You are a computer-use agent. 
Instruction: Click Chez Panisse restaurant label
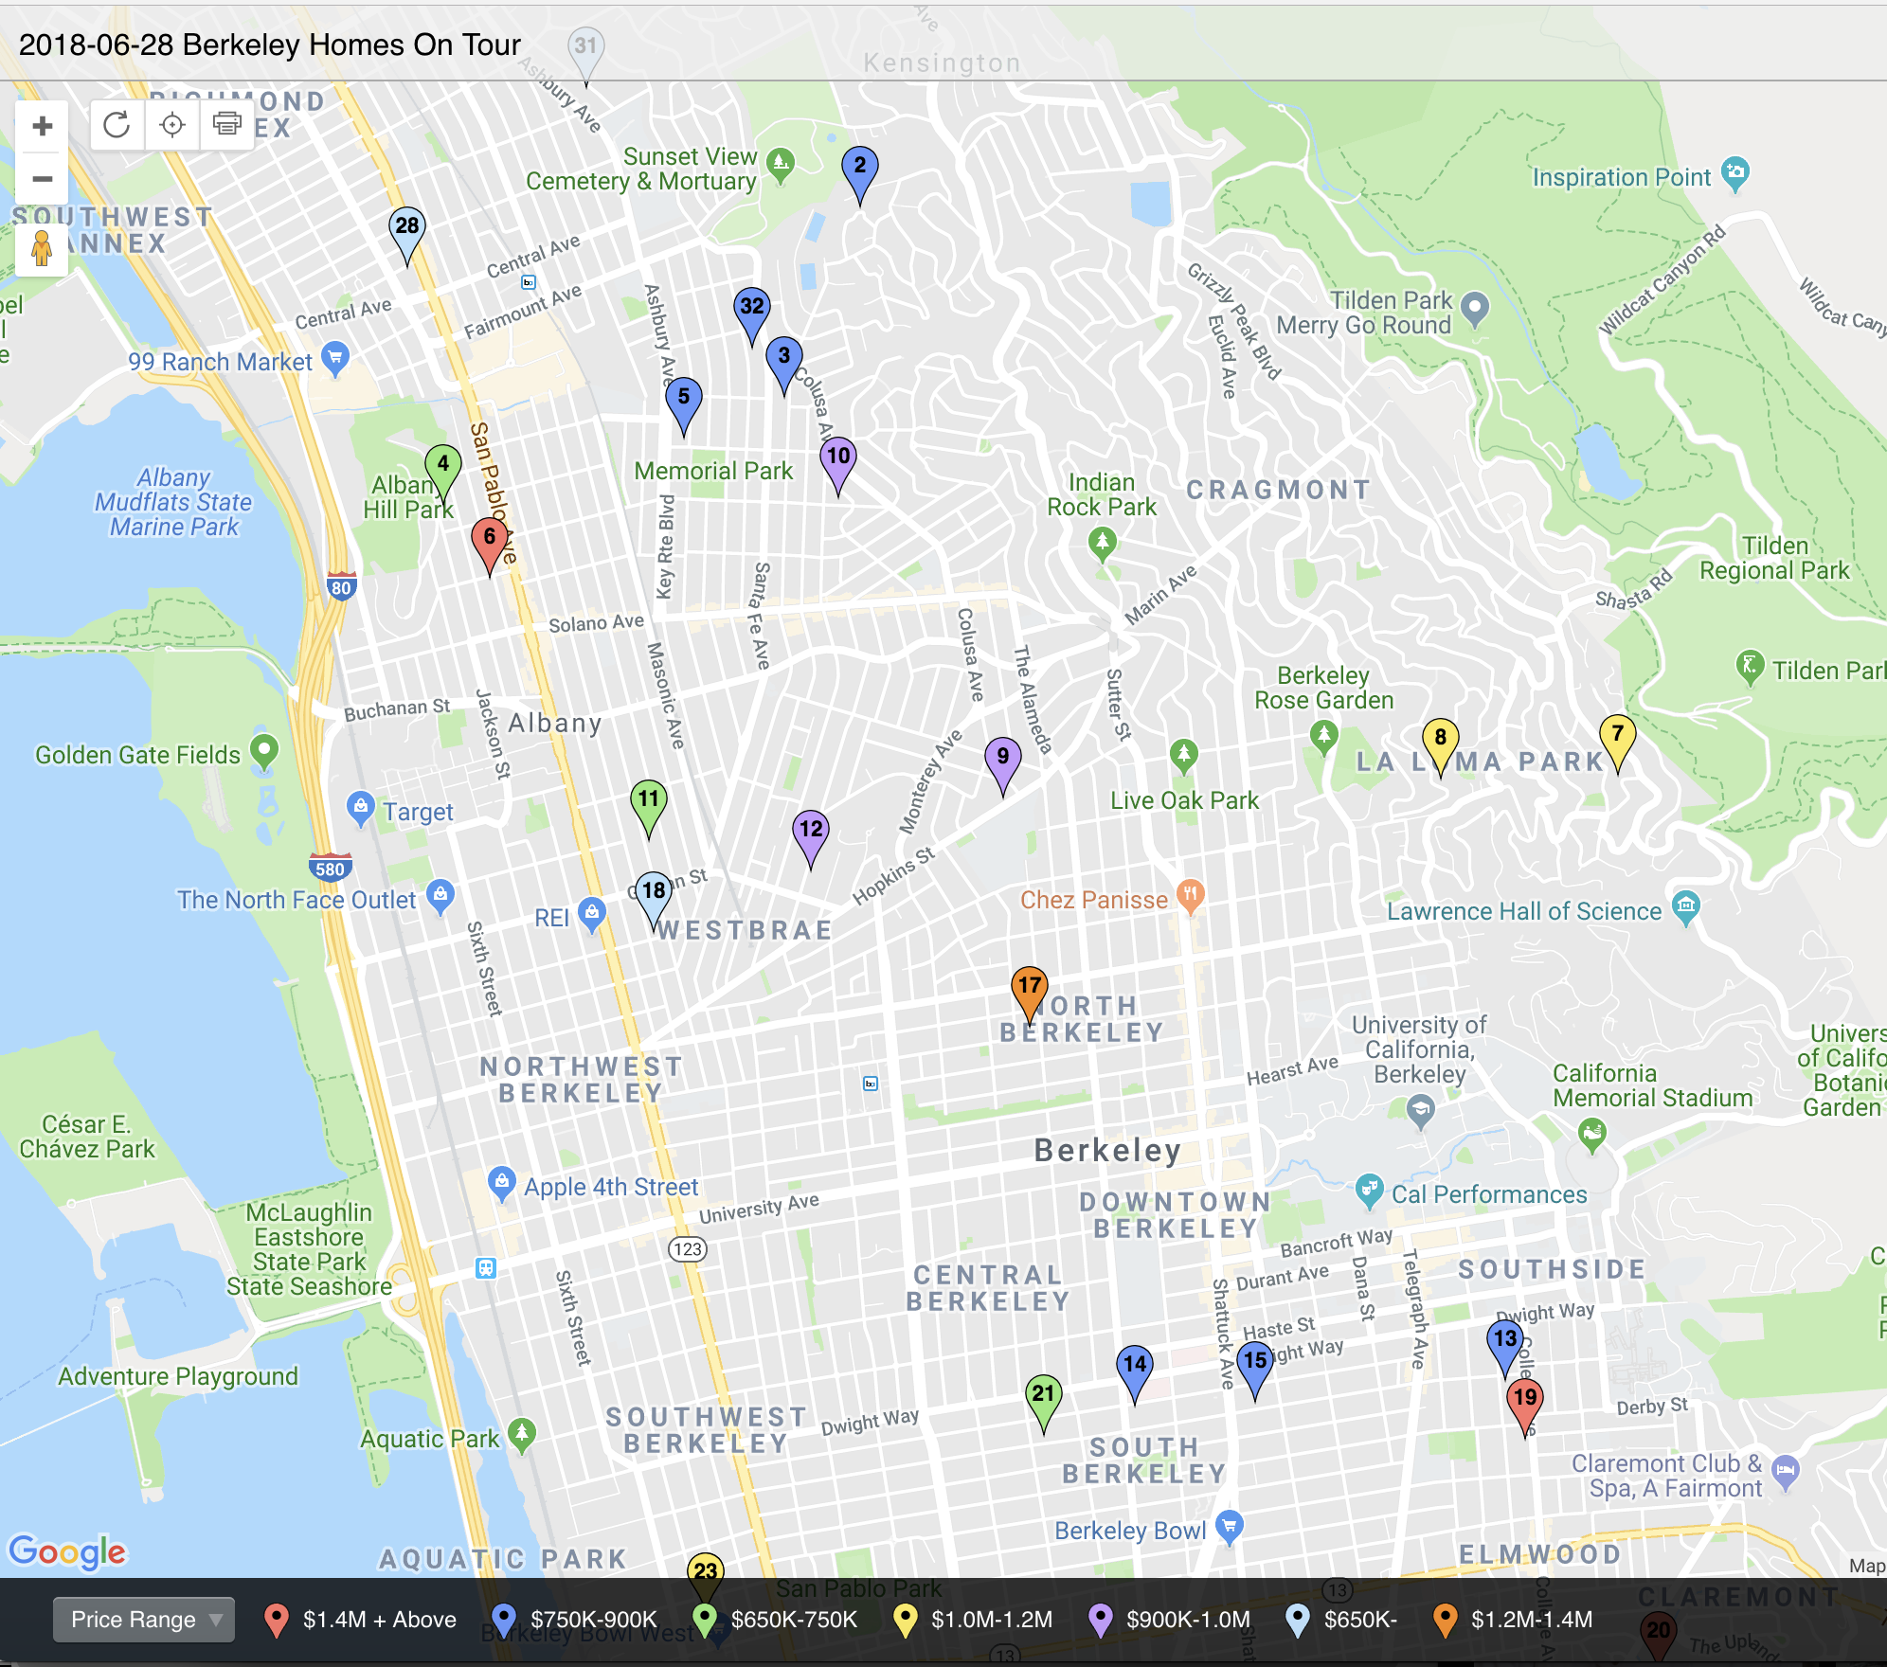(x=1094, y=900)
